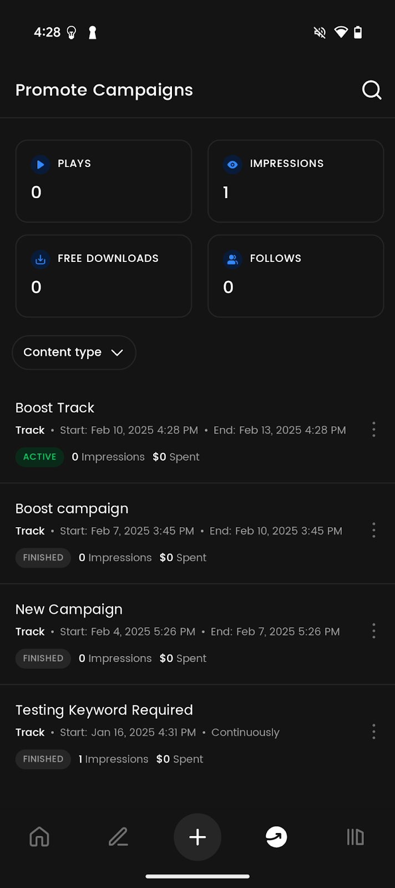Open the search icon in header

tap(371, 90)
